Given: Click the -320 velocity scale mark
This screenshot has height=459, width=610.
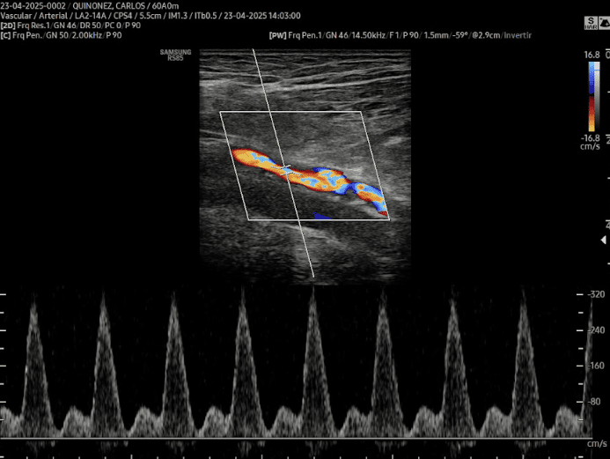Looking at the screenshot, I should click(x=597, y=294).
